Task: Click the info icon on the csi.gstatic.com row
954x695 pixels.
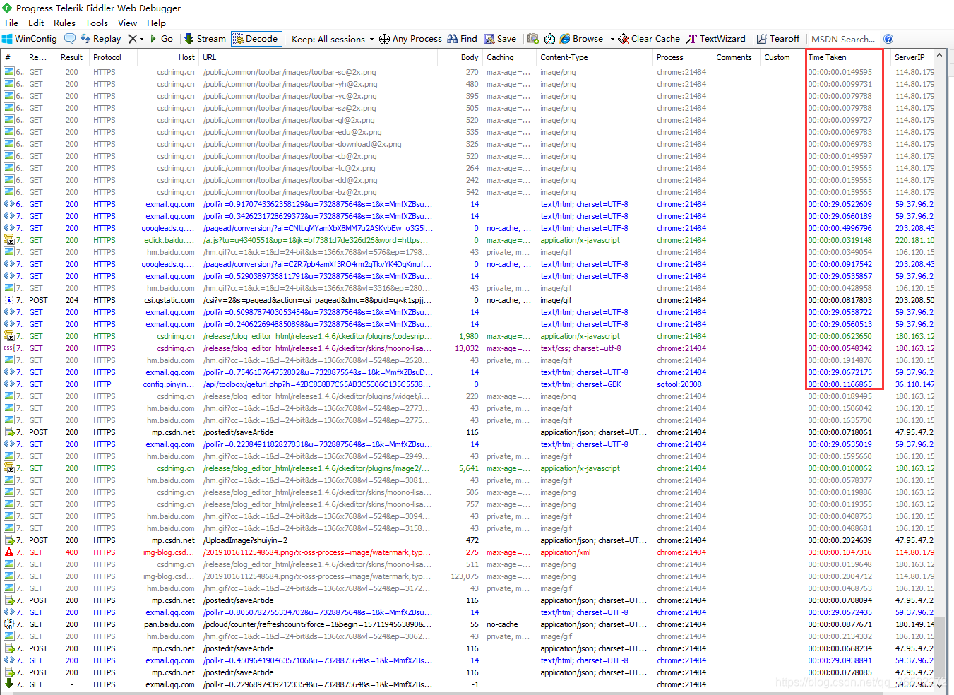Action: point(9,300)
